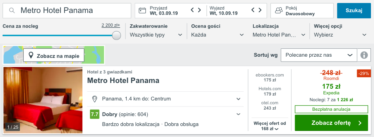Click arrow on Zobacz ofertę button
The height and width of the screenshot is (137, 374).
pyautogui.click(x=360, y=123)
